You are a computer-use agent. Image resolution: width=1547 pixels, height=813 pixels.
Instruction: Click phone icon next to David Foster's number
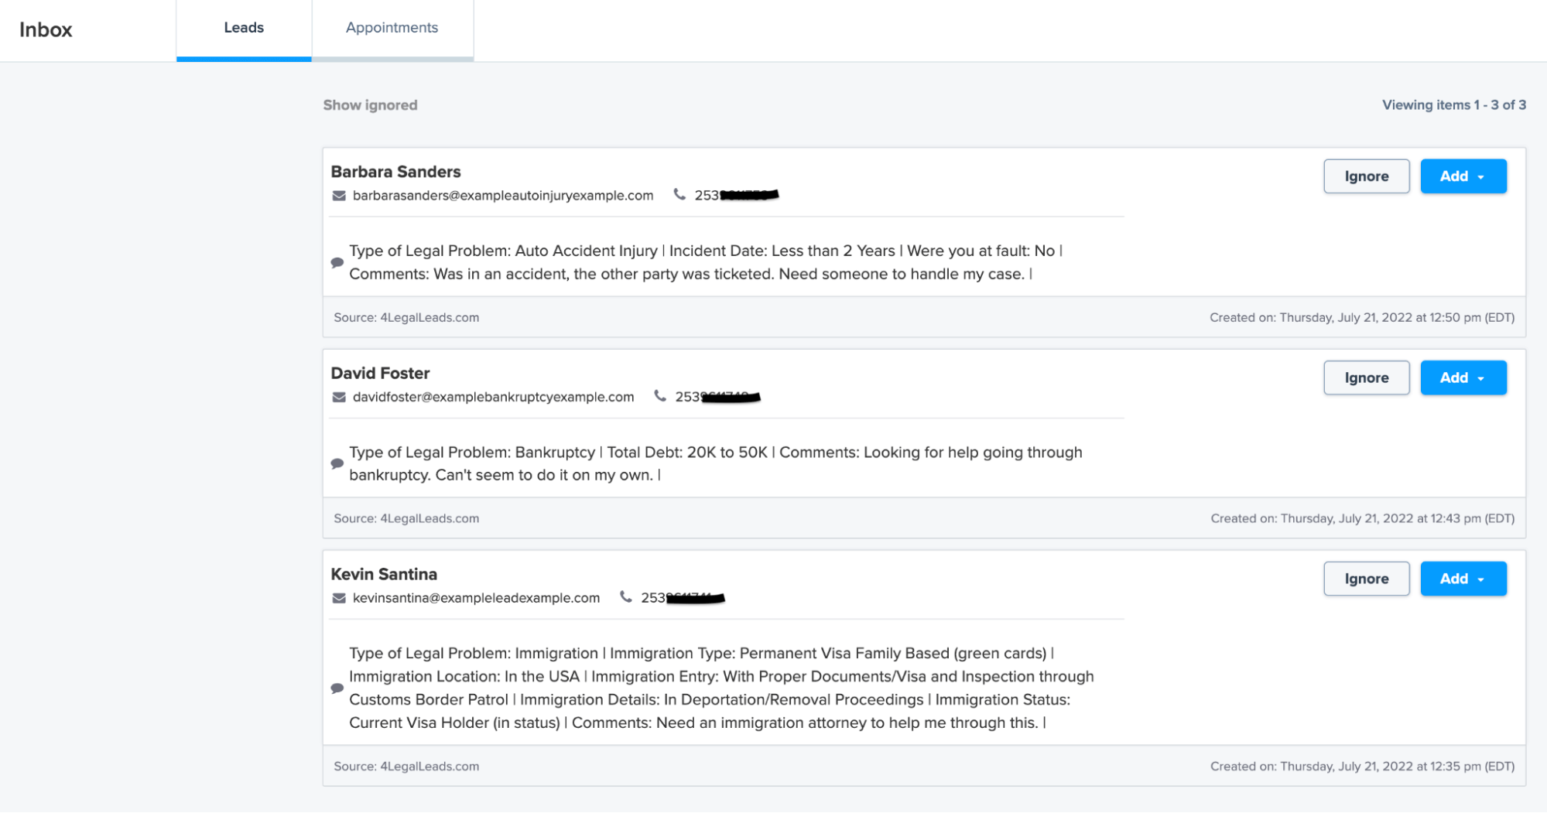click(660, 396)
